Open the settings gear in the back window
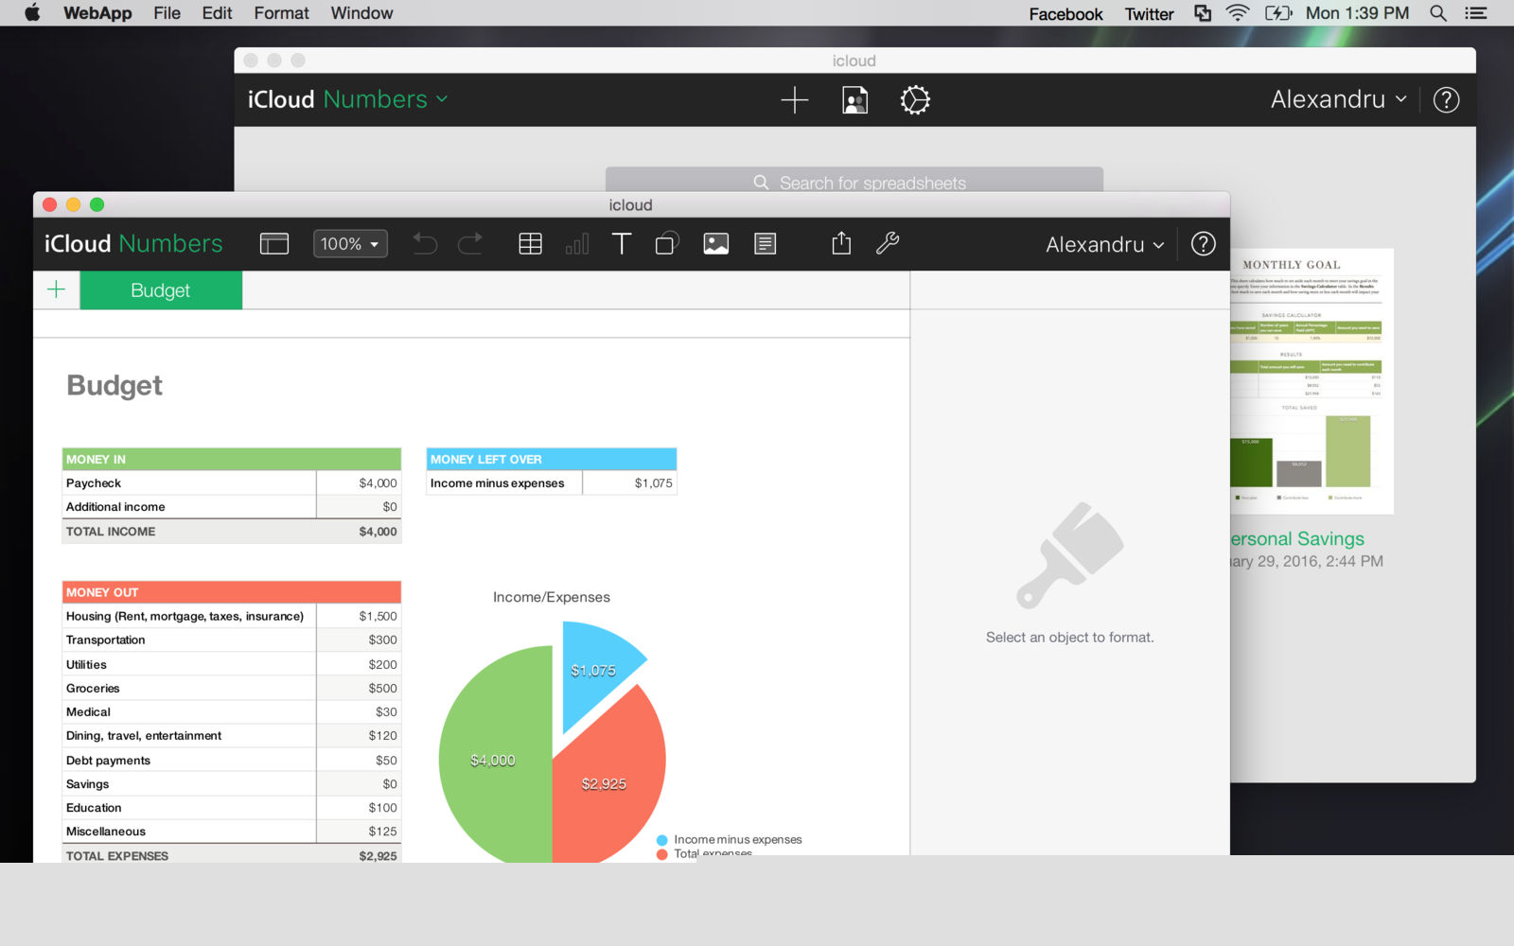1514x946 pixels. 915,99
